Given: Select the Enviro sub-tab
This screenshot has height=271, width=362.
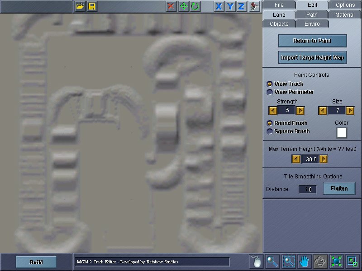Looking at the screenshot, I should click(x=312, y=24).
